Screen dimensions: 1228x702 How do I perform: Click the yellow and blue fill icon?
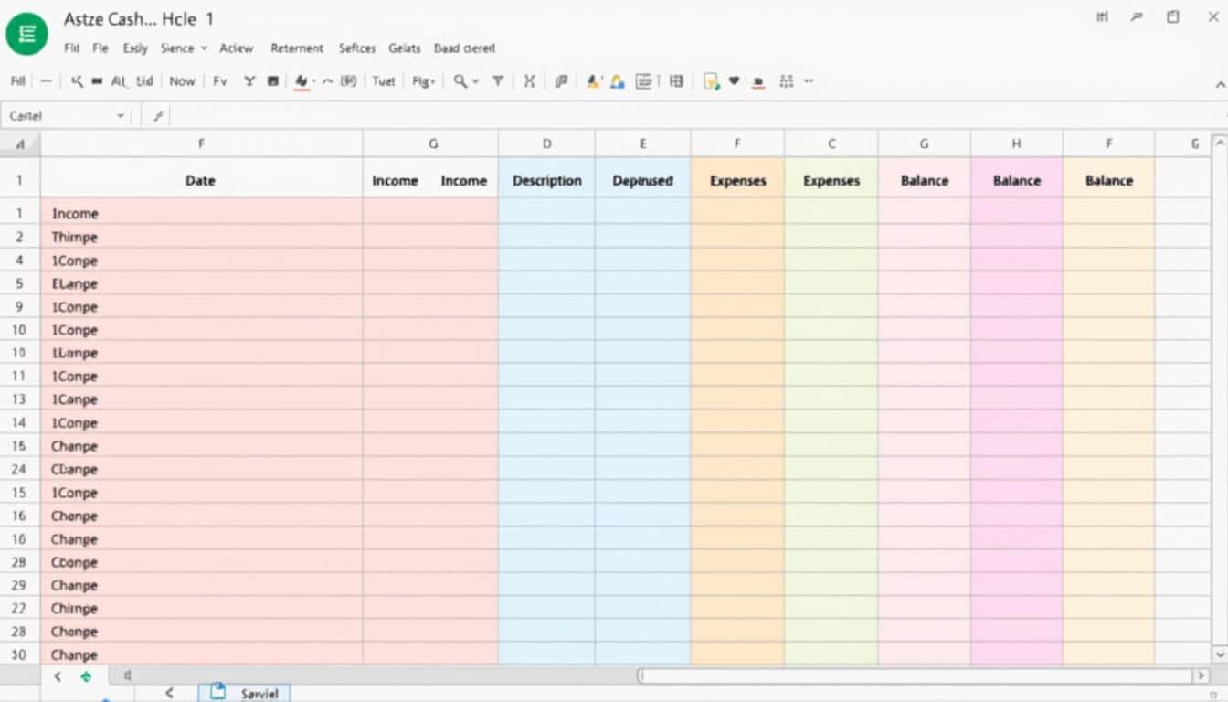tap(618, 81)
